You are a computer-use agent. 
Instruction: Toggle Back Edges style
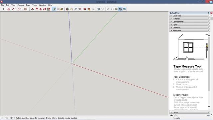pyautogui.click(x=103, y=9)
